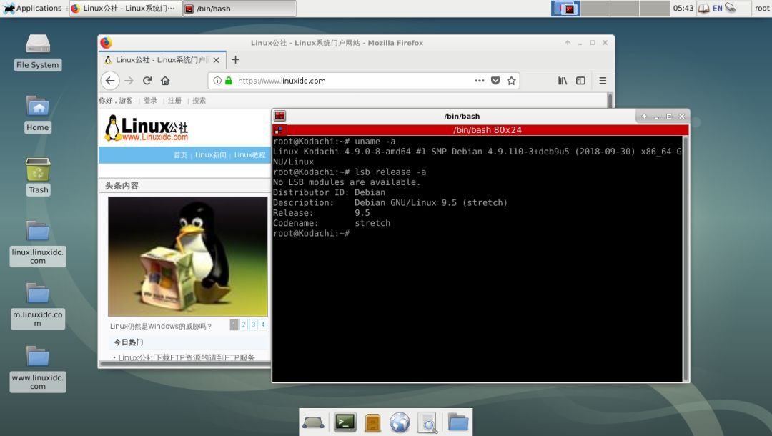Select slideshow page 4
This screenshot has width=772, height=436.
(263, 324)
